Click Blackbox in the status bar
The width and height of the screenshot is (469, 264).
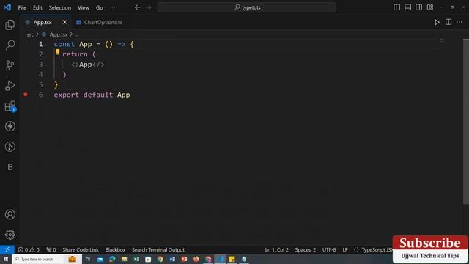click(x=115, y=249)
